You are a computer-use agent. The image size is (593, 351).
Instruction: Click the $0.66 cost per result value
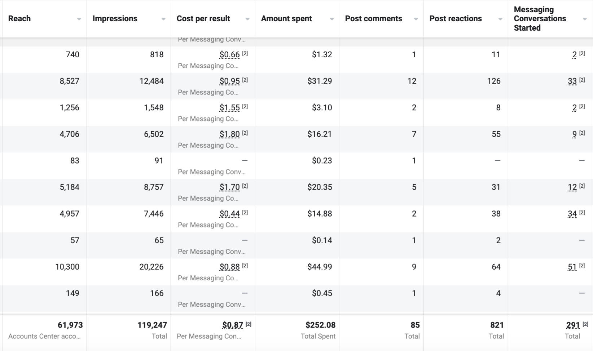pos(229,55)
